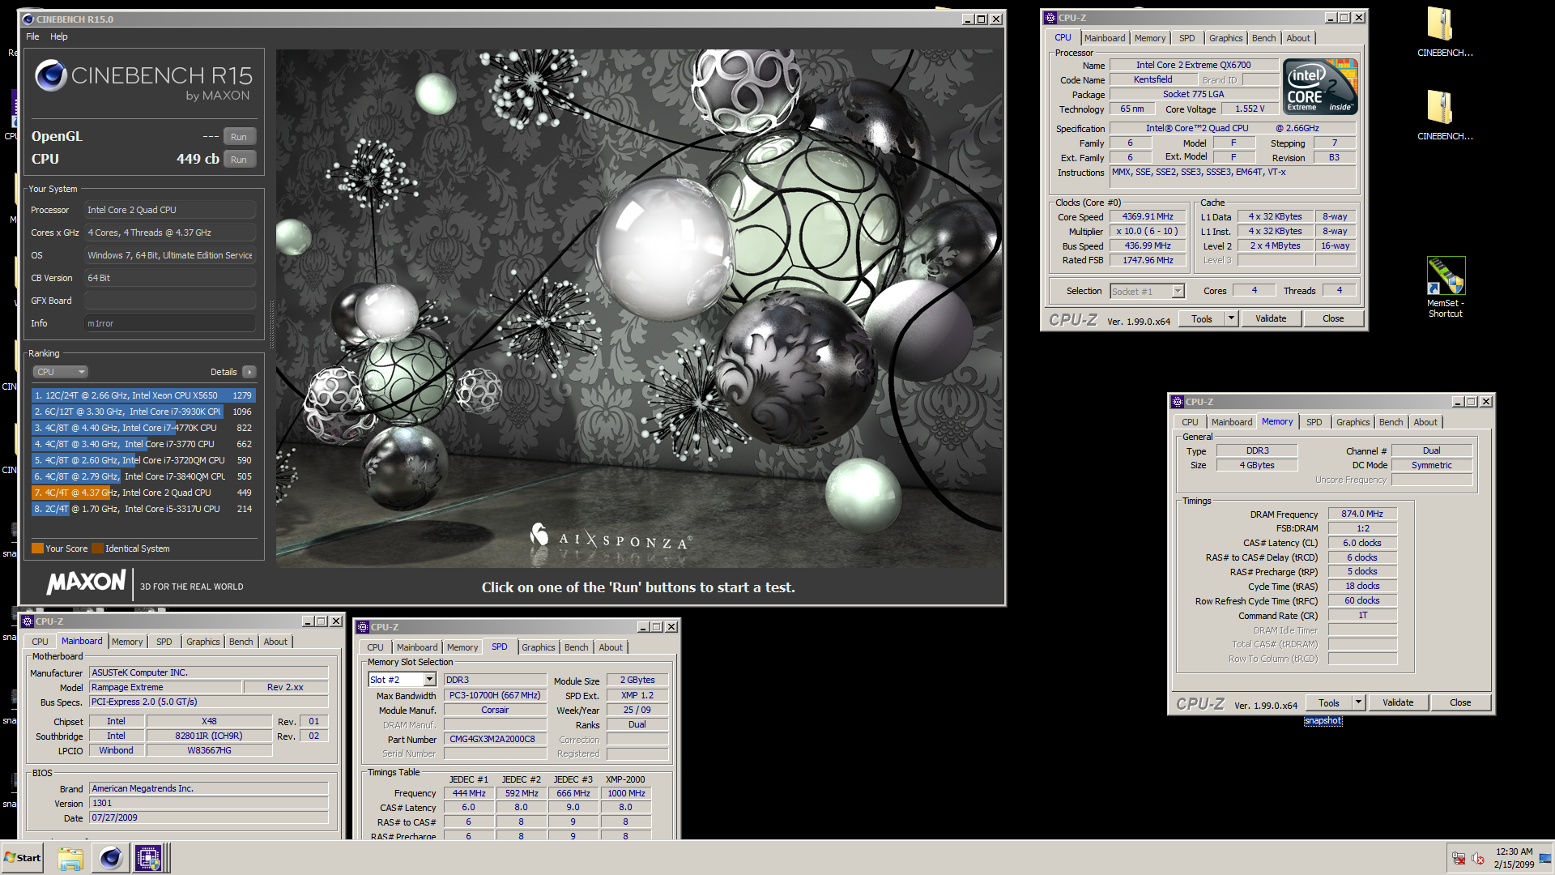The width and height of the screenshot is (1555, 875).
Task: Open Windows Explorer from the taskbar
Action: [70, 858]
